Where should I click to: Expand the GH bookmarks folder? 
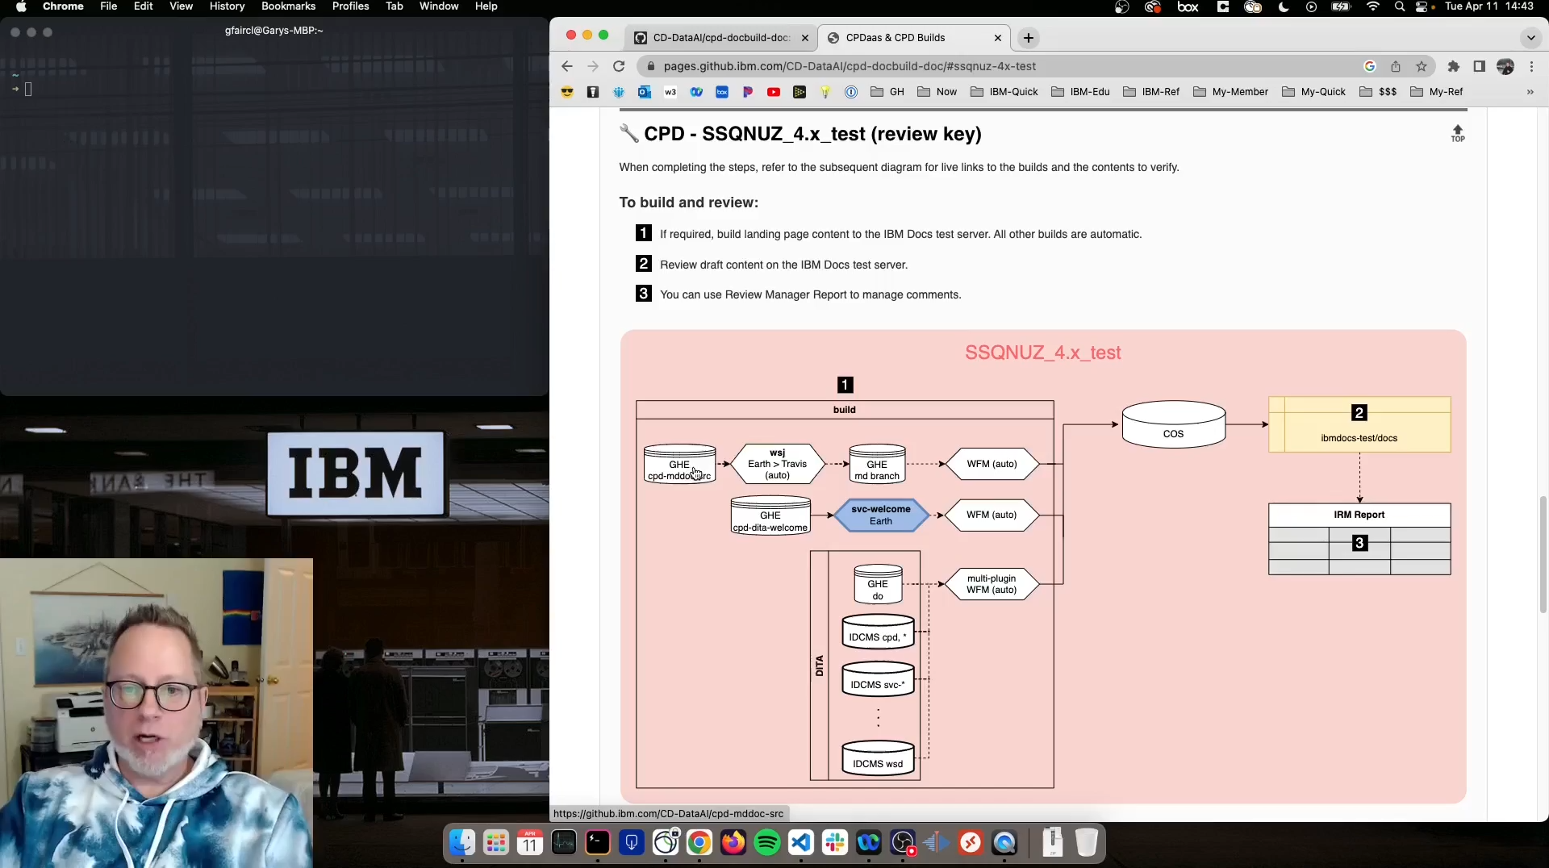[887, 92]
